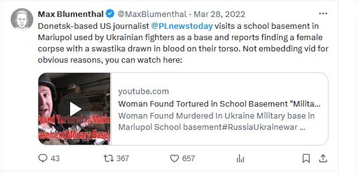Open the reply comment icon

43,158
